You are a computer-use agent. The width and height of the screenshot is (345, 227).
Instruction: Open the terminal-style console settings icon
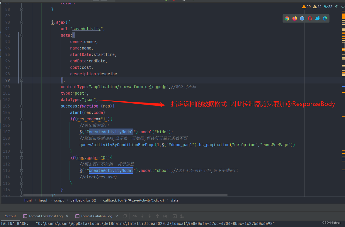175,216
